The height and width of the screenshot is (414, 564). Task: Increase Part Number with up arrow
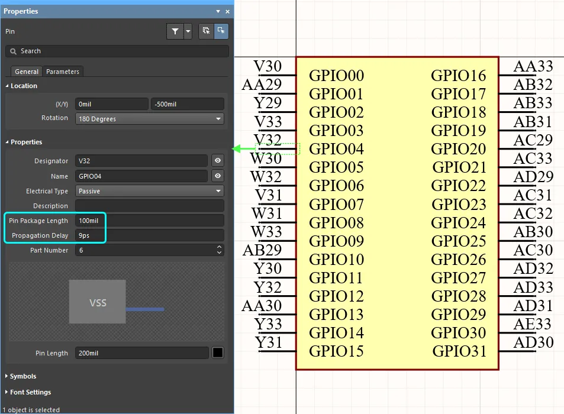(220, 247)
